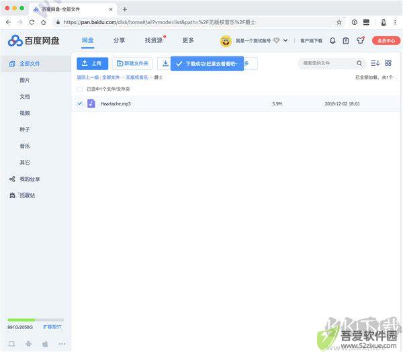The width and height of the screenshot is (403, 352).
Task: Open the sort order icon
Action: click(375, 63)
